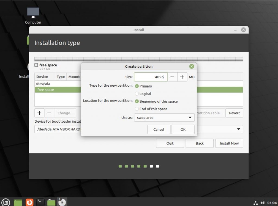
Task: Open the Linux Mint menu
Action: [x=5, y=202]
